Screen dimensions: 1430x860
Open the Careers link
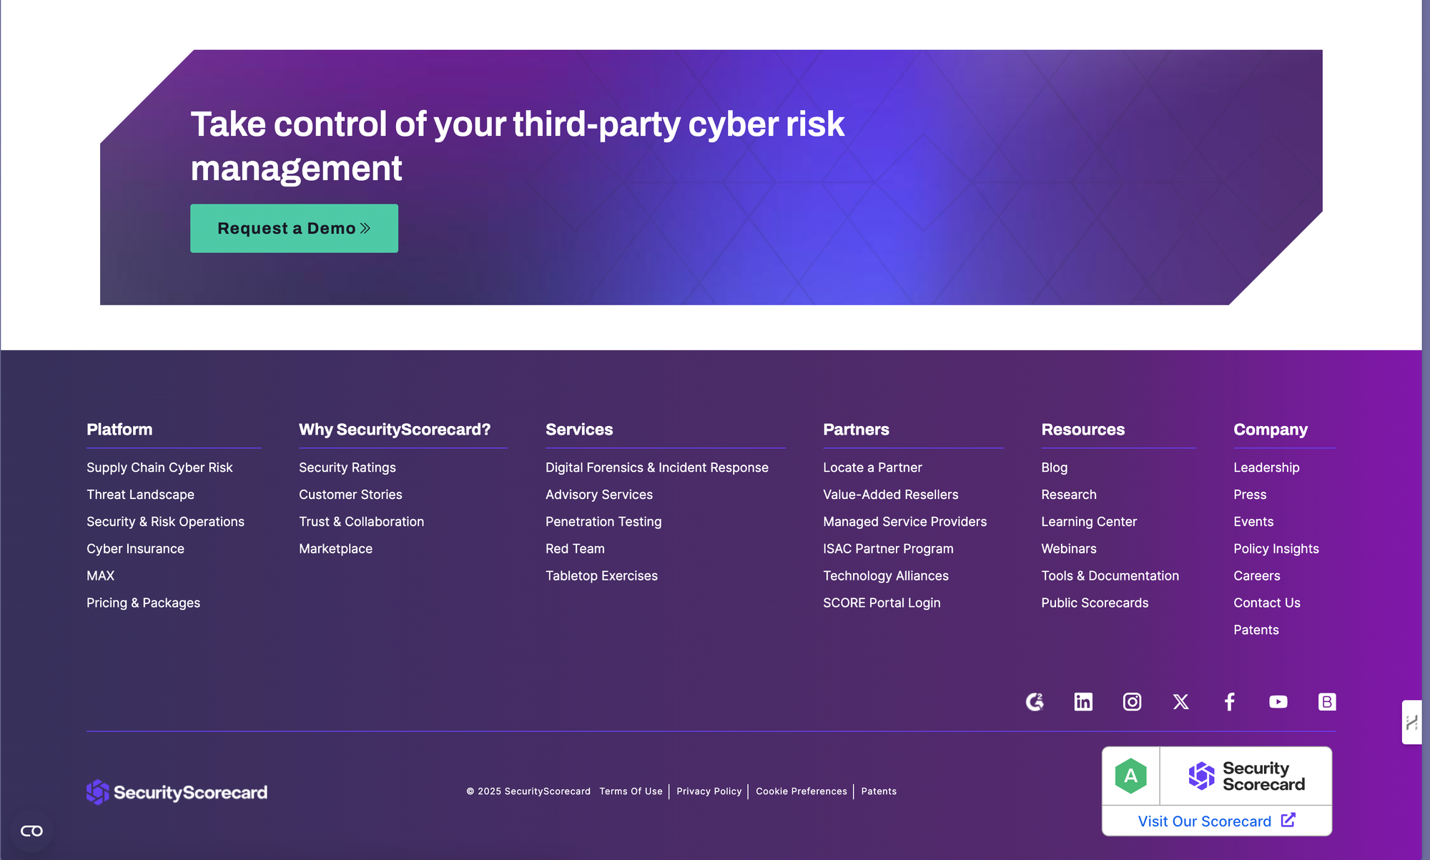[1256, 576]
